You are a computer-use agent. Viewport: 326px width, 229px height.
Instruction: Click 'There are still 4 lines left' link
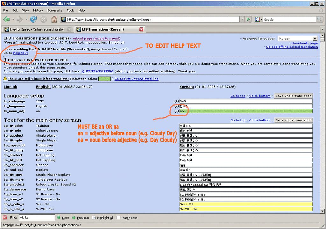coord(38,79)
